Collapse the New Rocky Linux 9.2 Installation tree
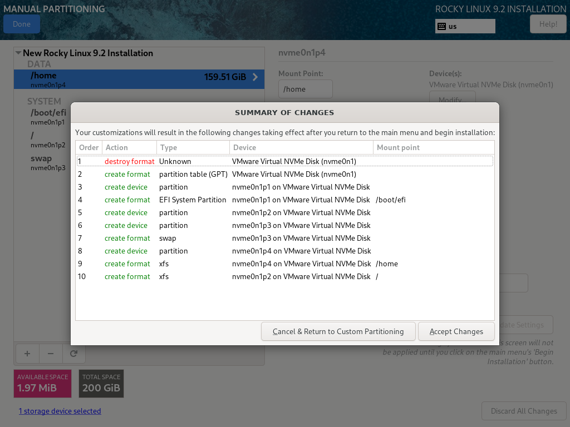Viewport: 570px width, 427px height. 18,53
